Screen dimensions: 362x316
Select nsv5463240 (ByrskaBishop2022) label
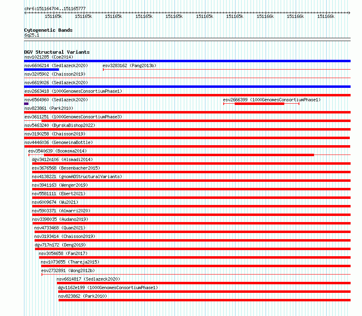[60, 125]
